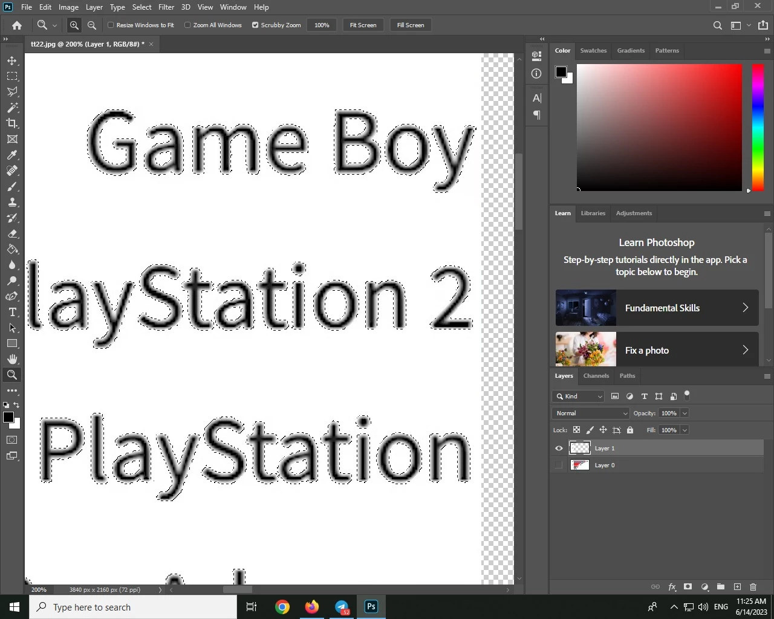Viewport: 774px width, 619px height.
Task: Select the Rectangular Marquee tool
Action: [12, 76]
